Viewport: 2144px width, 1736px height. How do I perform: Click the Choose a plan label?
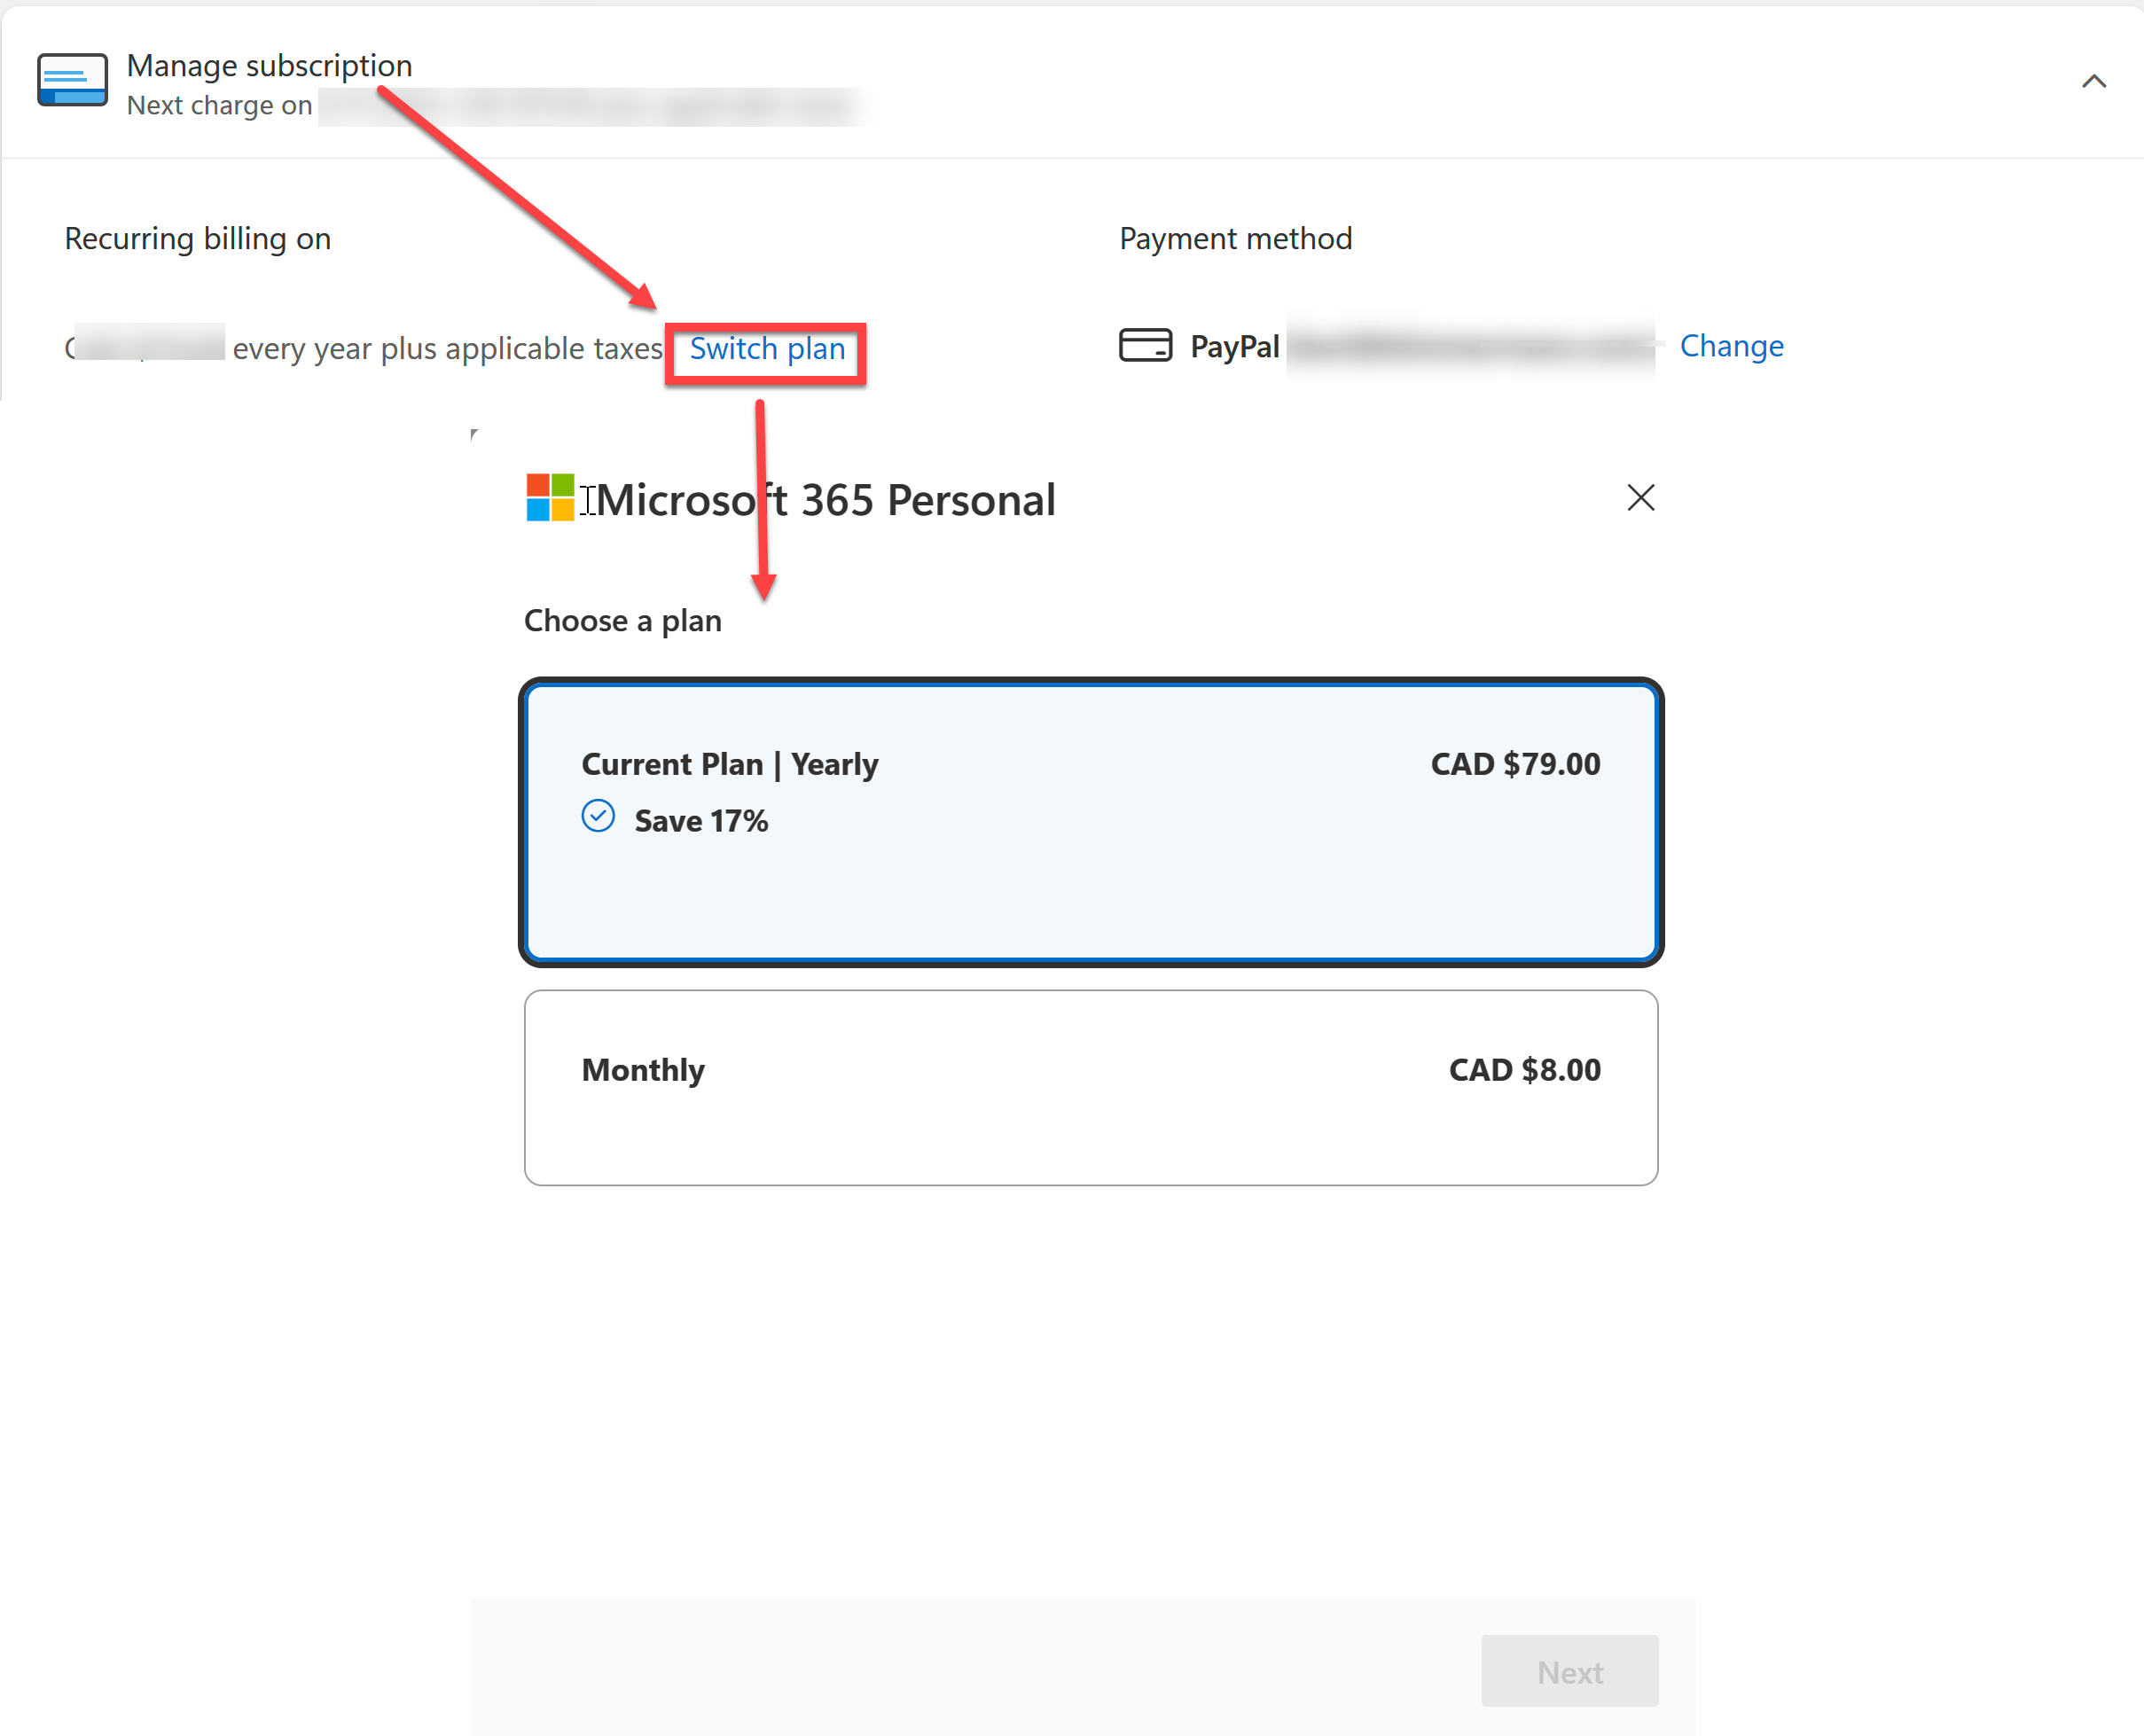(x=622, y=621)
